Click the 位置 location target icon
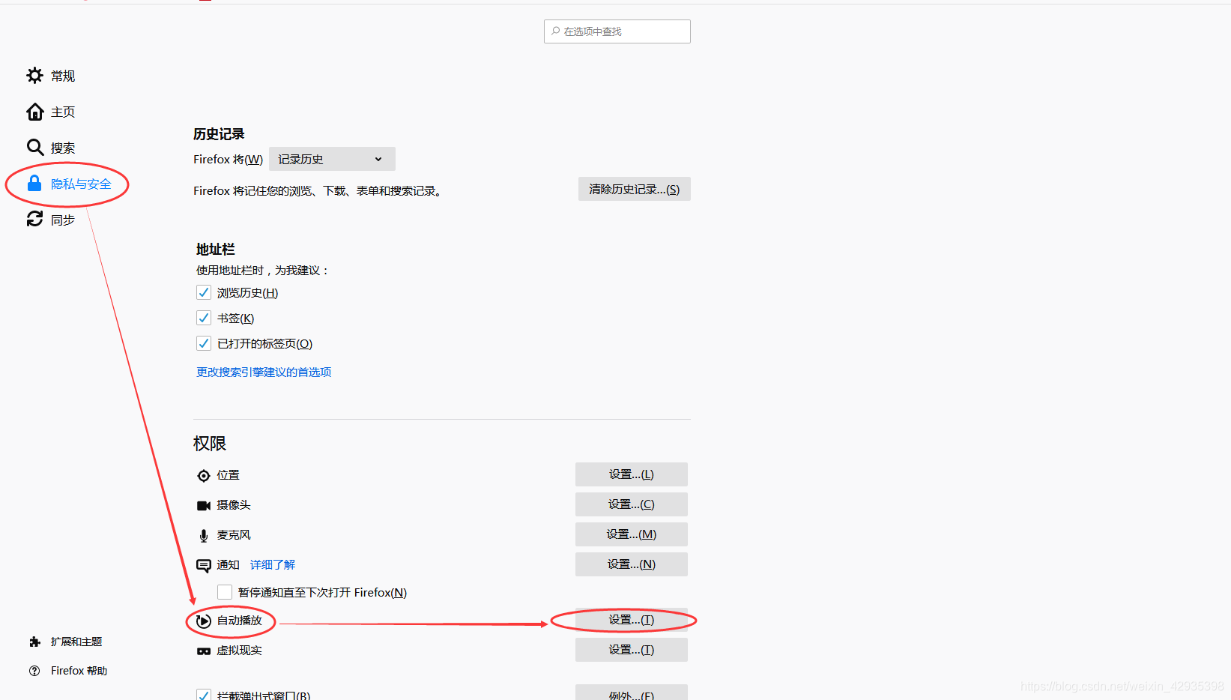This screenshot has width=1231, height=700. coord(203,475)
